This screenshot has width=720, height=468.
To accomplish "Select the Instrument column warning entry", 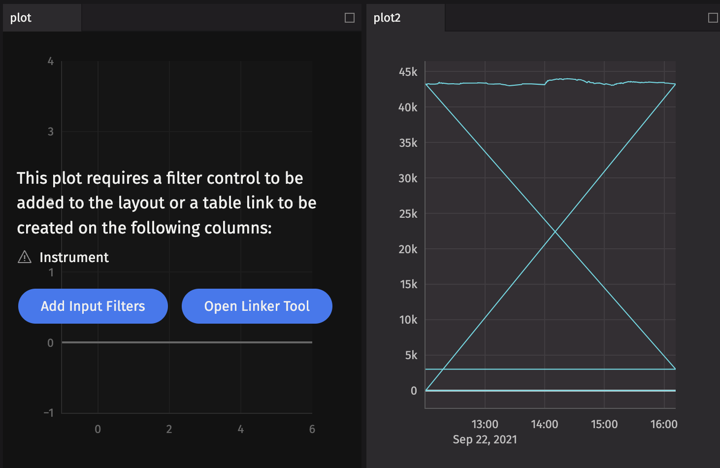I will [74, 257].
